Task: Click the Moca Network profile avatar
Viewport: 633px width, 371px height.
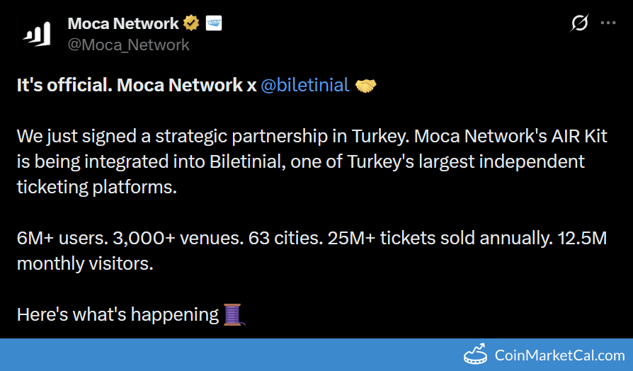Action: pyautogui.click(x=37, y=34)
